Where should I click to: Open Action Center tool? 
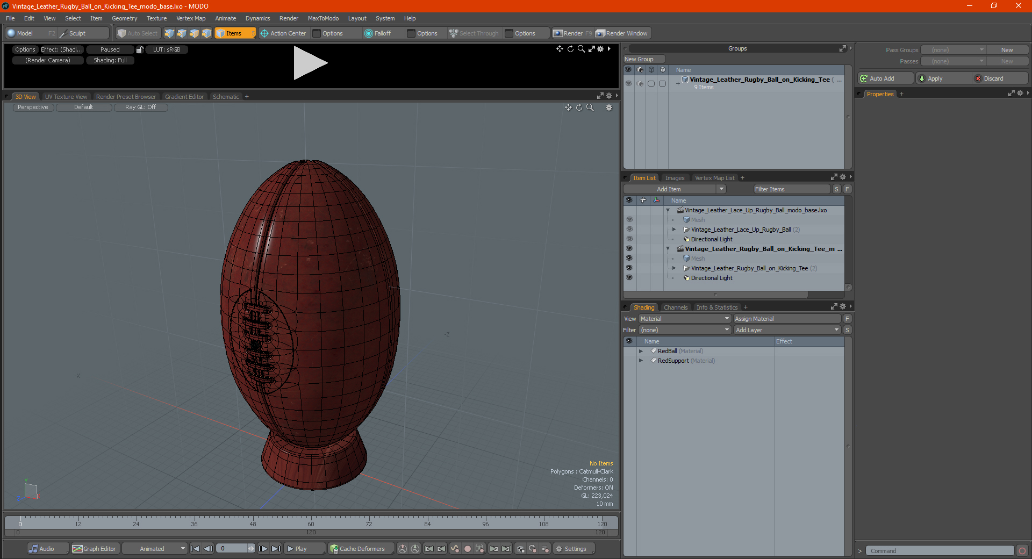pos(283,33)
